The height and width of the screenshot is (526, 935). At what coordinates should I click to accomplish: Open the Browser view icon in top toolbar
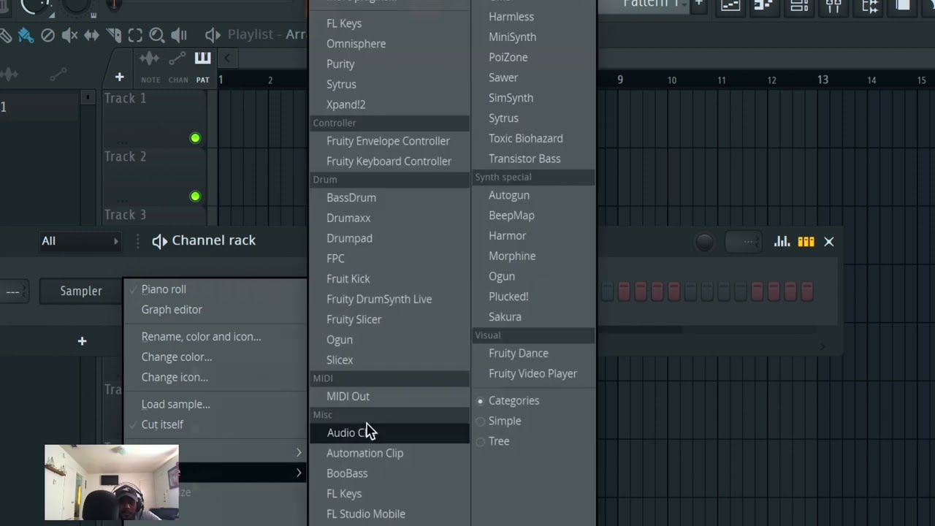[x=869, y=6]
